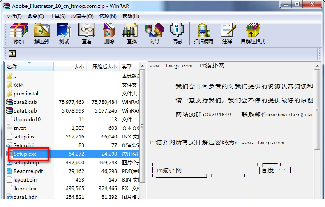The image size is (325, 207).
Task: Click the 删除 (Delete) toolbar icon
Action: pyautogui.click(x=109, y=30)
